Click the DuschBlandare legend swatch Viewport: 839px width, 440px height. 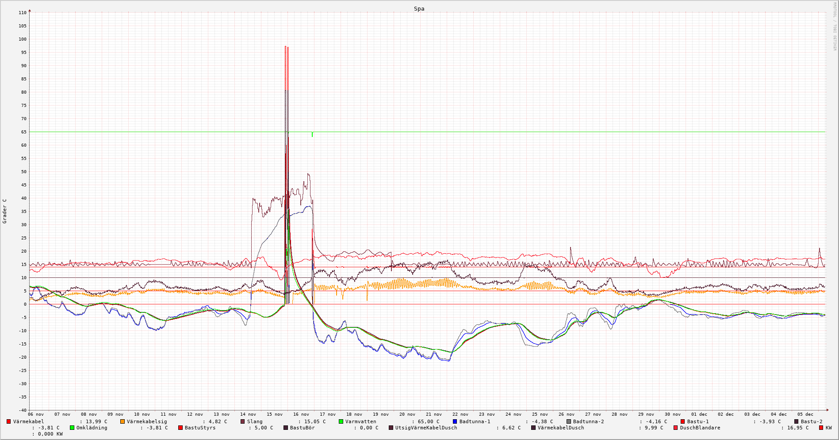click(676, 428)
